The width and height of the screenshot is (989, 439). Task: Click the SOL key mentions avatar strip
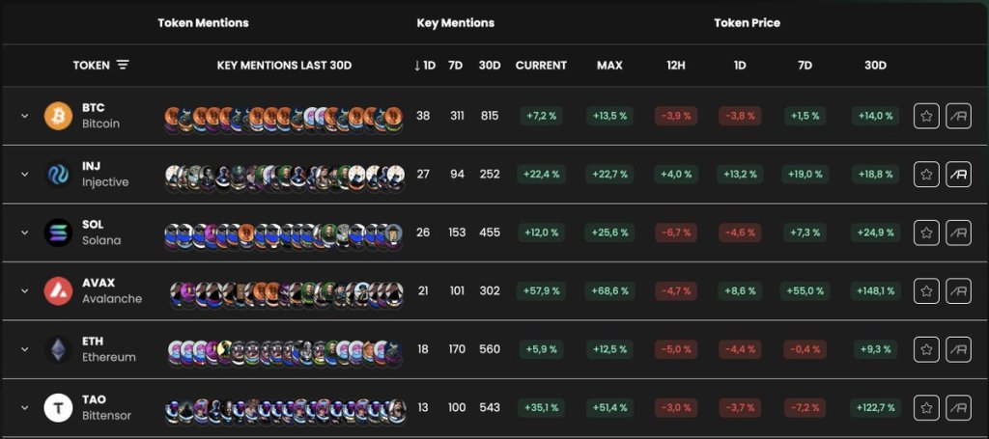pyautogui.click(x=284, y=234)
